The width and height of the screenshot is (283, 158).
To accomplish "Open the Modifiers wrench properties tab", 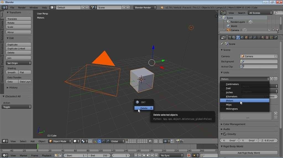I will (255, 37).
